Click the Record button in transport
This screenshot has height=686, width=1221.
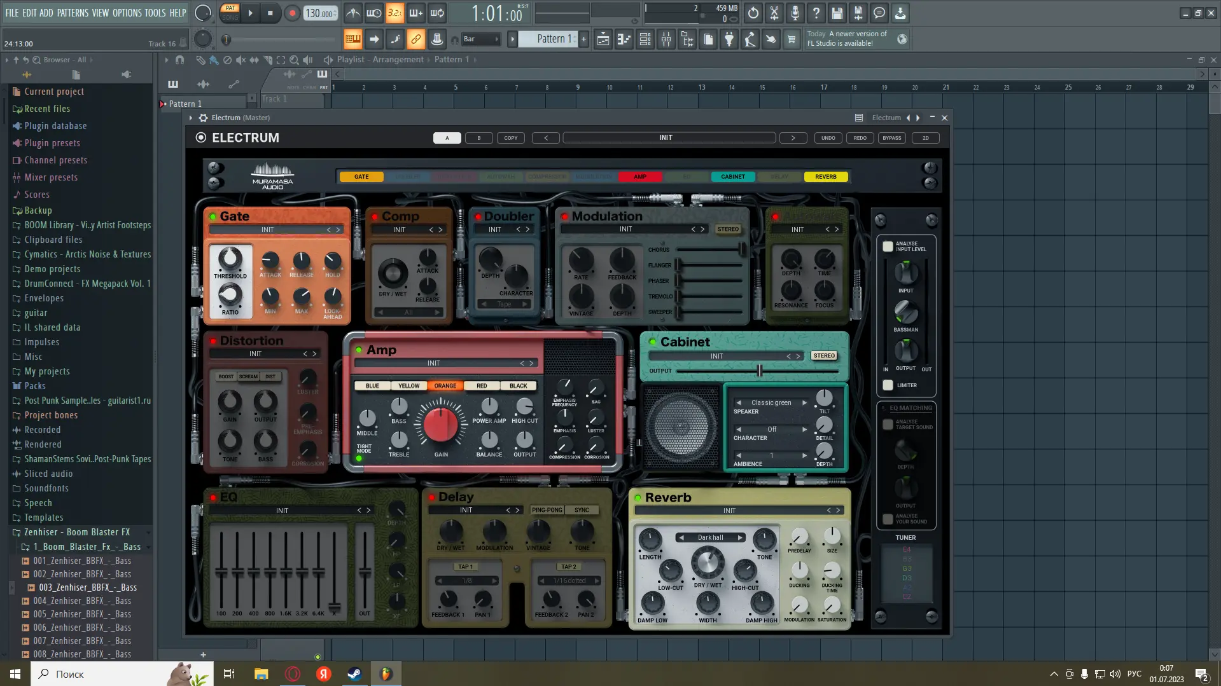[x=292, y=13]
